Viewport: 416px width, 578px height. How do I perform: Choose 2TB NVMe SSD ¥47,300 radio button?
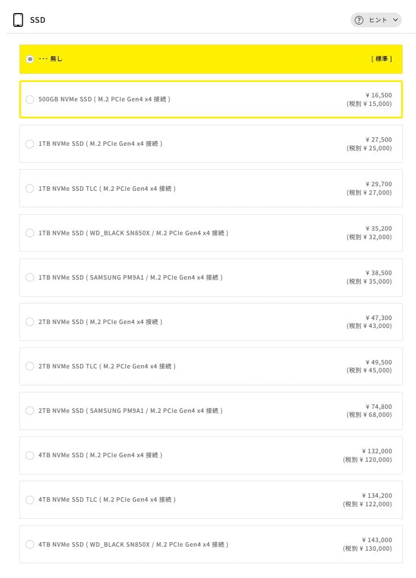pyautogui.click(x=30, y=322)
